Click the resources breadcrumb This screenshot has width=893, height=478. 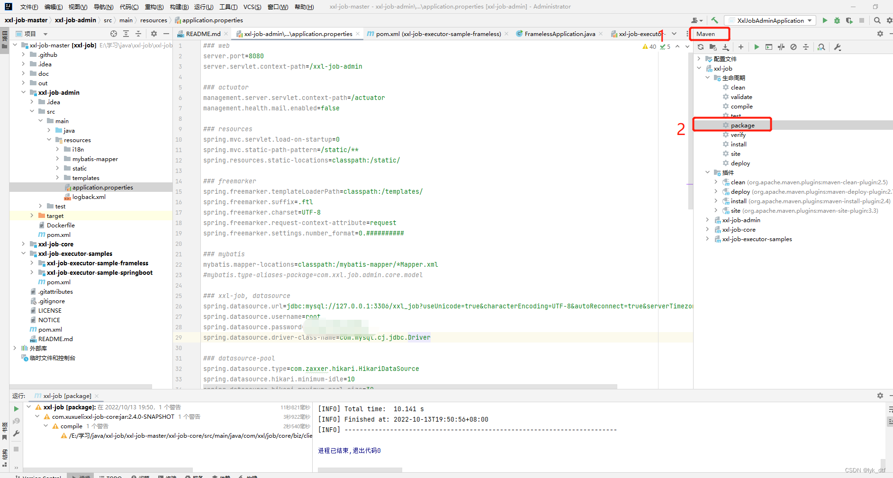click(x=153, y=20)
